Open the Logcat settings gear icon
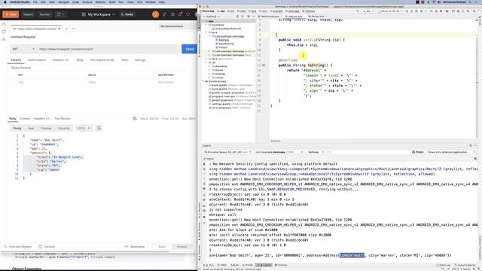Viewport: 482px width, 271px height. (x=471, y=145)
